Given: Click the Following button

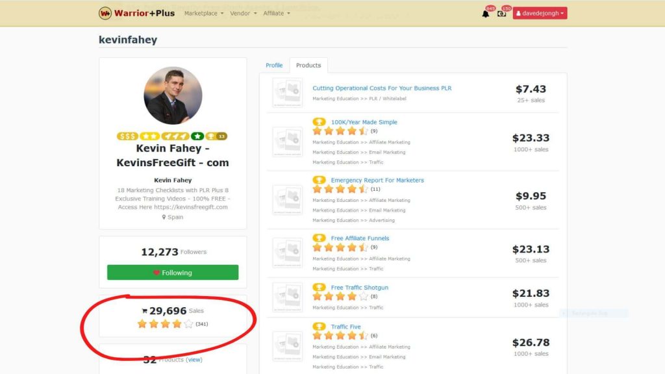Looking at the screenshot, I should pos(173,272).
